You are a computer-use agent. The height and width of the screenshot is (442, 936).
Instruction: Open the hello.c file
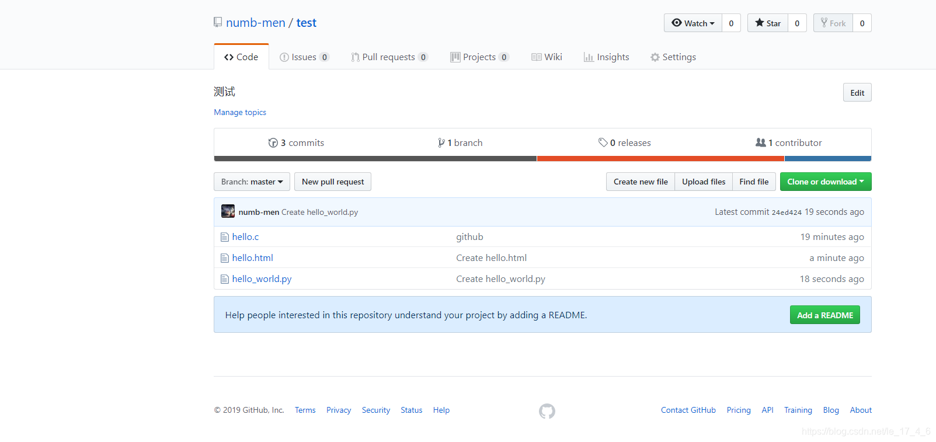click(245, 237)
